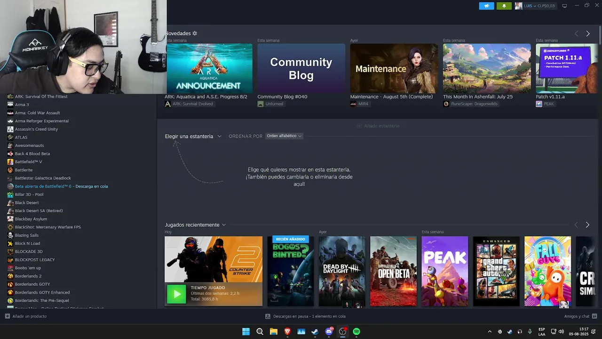Open Windows Start menu on the taskbar
The height and width of the screenshot is (339, 602).
pos(246,331)
